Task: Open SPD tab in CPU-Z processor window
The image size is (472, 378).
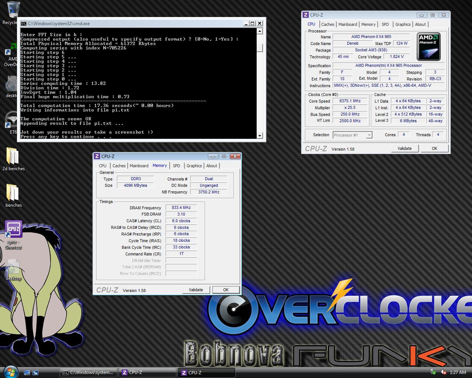Action: coord(385,24)
